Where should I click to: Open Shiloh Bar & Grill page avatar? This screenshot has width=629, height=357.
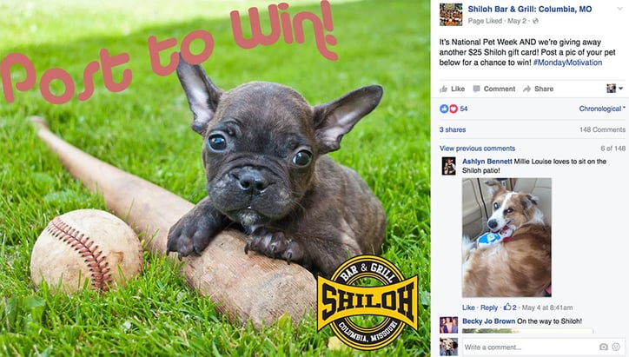tap(451, 15)
